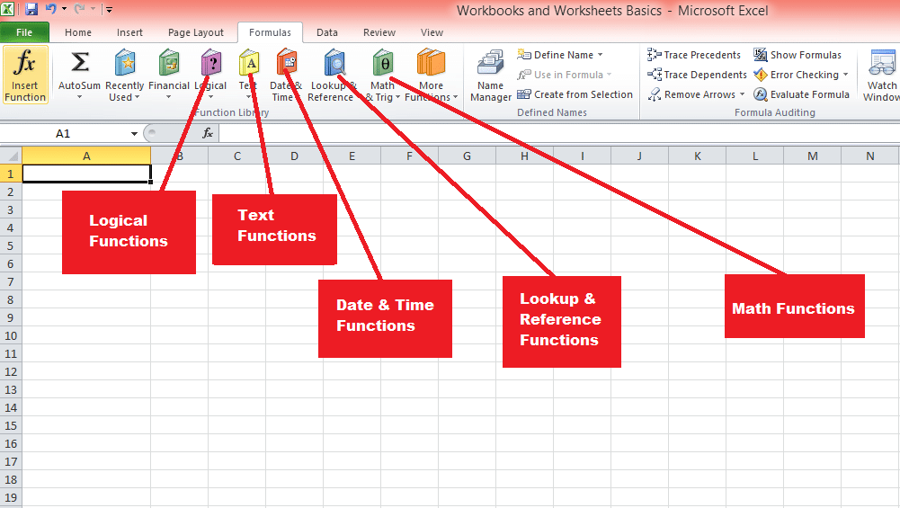Open the Lookup & Reference functions icon

[334, 62]
